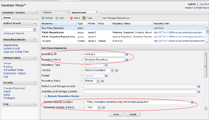The height and width of the screenshot is (120, 209).
Task: Close the Repositories tab
Action: [x=97, y=12]
